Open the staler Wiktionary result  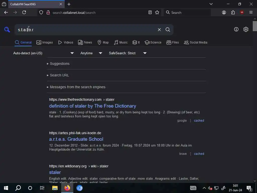[55, 172]
